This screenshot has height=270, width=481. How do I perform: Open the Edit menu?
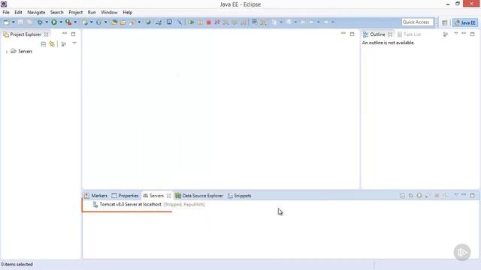click(18, 12)
